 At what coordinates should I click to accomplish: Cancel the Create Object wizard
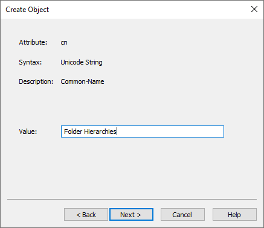(182, 215)
